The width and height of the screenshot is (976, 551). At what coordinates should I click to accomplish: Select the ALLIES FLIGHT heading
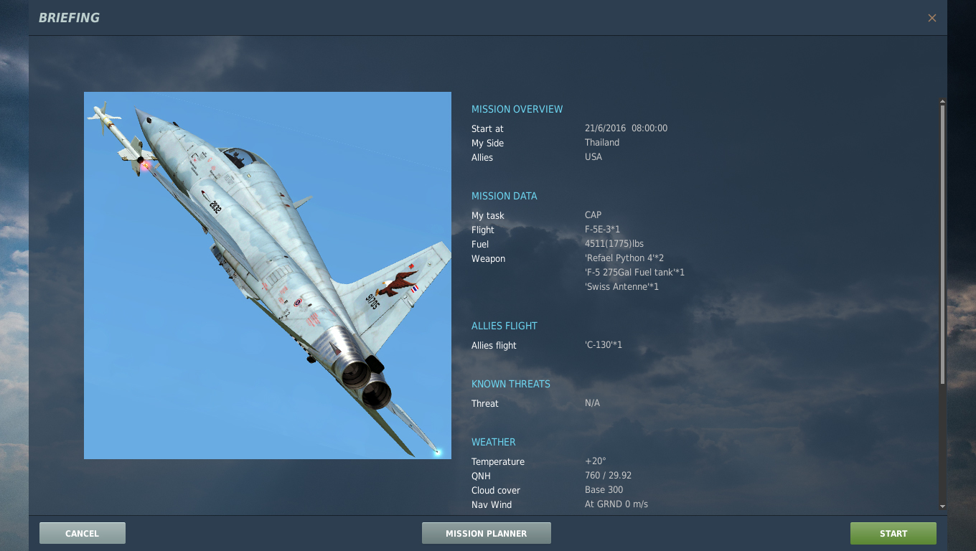(x=504, y=326)
